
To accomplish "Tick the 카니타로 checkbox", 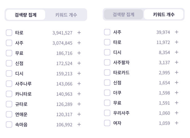I will [x=9, y=94].
